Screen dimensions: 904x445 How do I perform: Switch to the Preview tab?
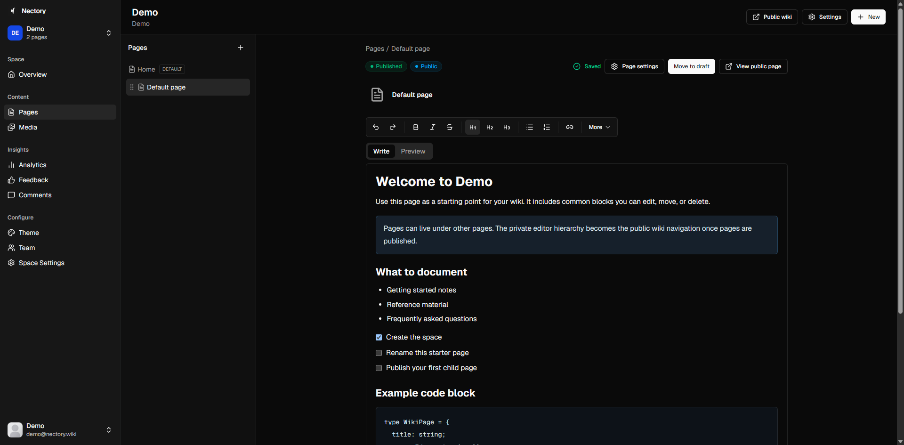tap(413, 151)
